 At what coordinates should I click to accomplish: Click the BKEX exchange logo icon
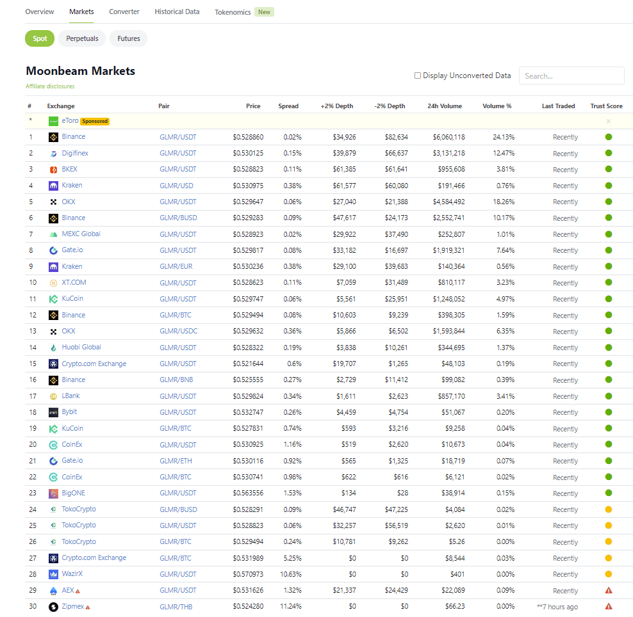click(53, 170)
